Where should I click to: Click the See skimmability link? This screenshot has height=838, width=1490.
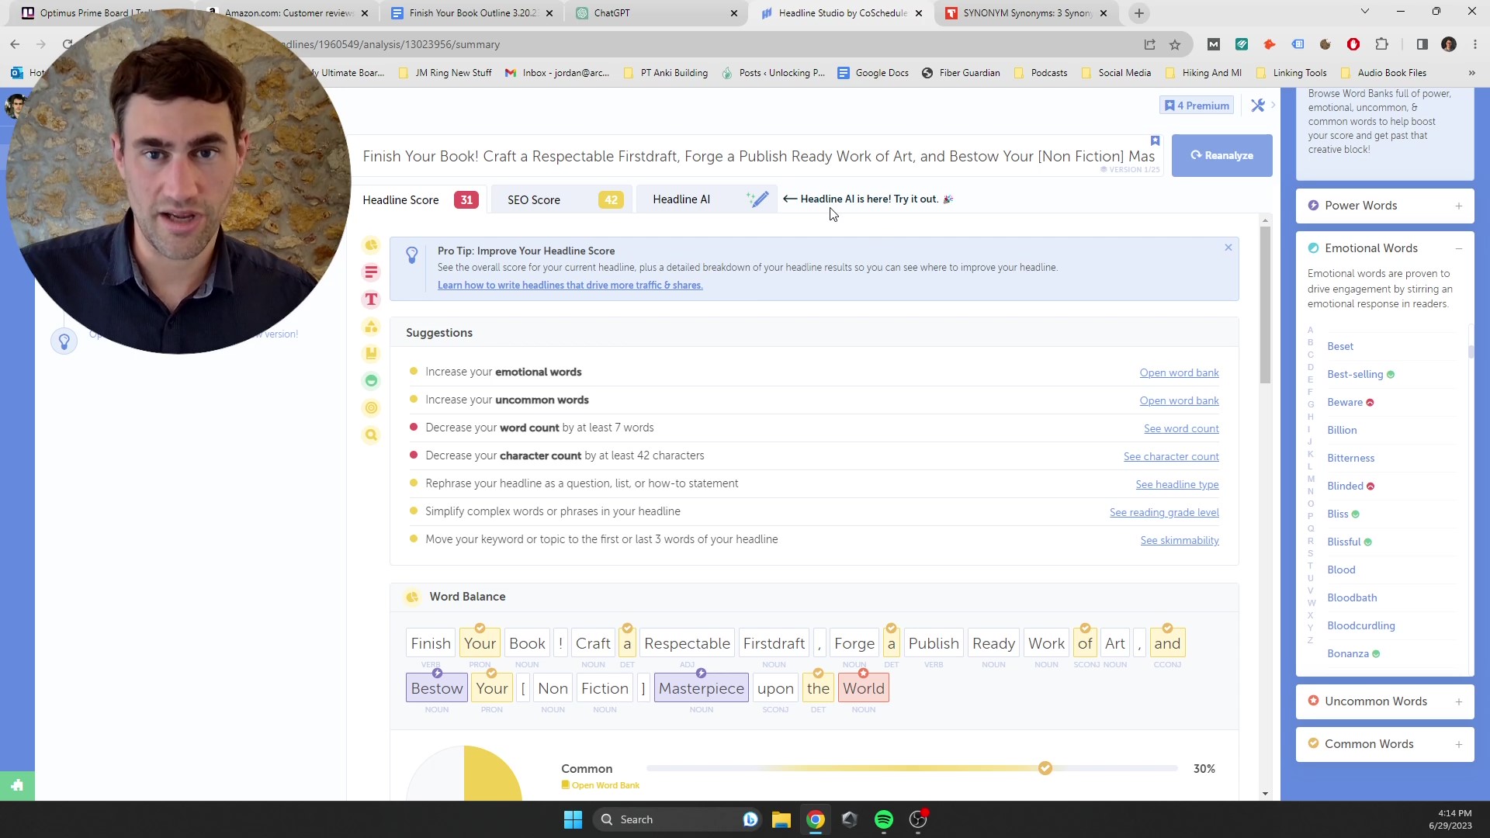pyautogui.click(x=1180, y=541)
